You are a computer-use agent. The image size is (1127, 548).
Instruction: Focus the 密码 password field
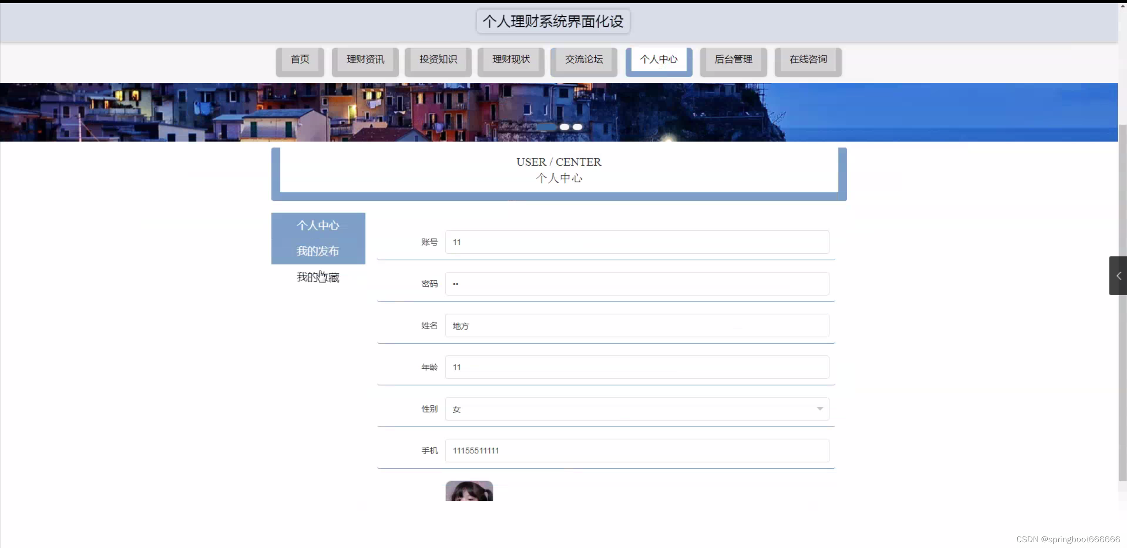coord(637,284)
